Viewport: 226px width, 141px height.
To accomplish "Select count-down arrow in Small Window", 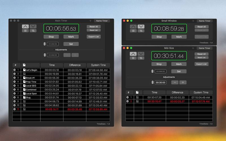I will click(141, 27).
